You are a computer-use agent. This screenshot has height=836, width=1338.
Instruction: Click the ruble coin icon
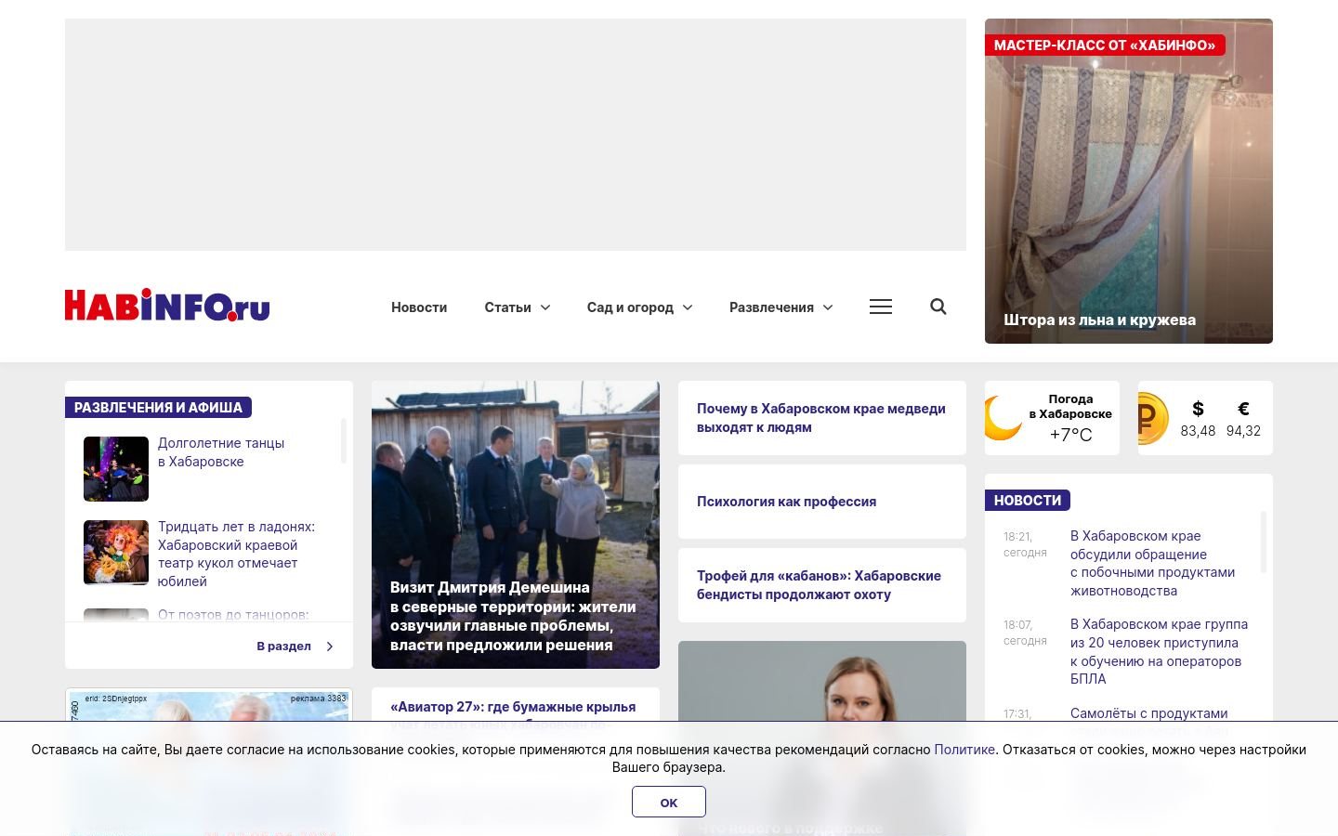1152,418
